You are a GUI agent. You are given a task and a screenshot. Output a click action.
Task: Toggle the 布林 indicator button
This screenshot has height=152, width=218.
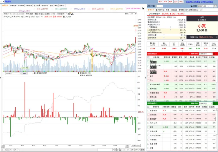coord(27,14)
